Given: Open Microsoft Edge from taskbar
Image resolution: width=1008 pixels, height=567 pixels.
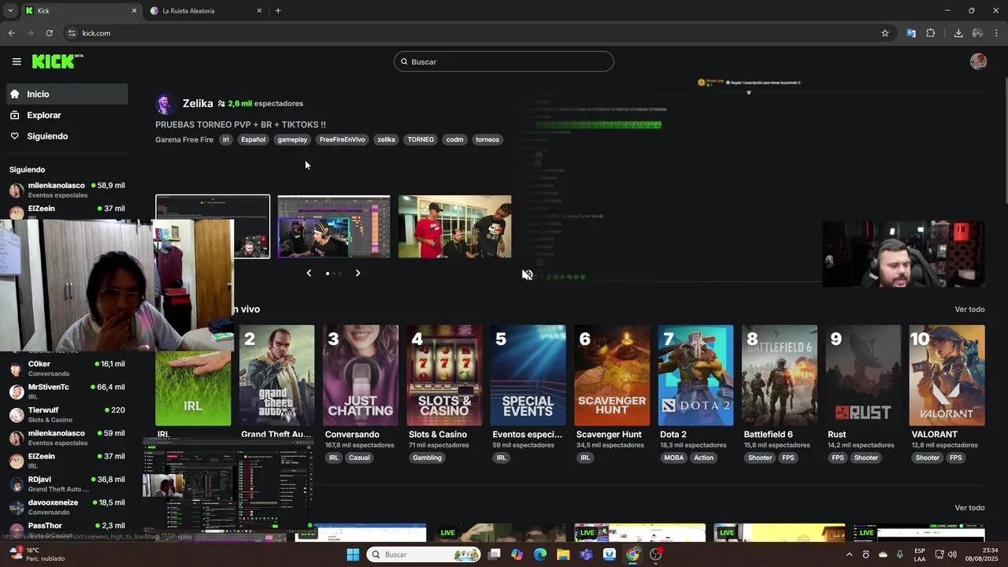Looking at the screenshot, I should tap(540, 554).
